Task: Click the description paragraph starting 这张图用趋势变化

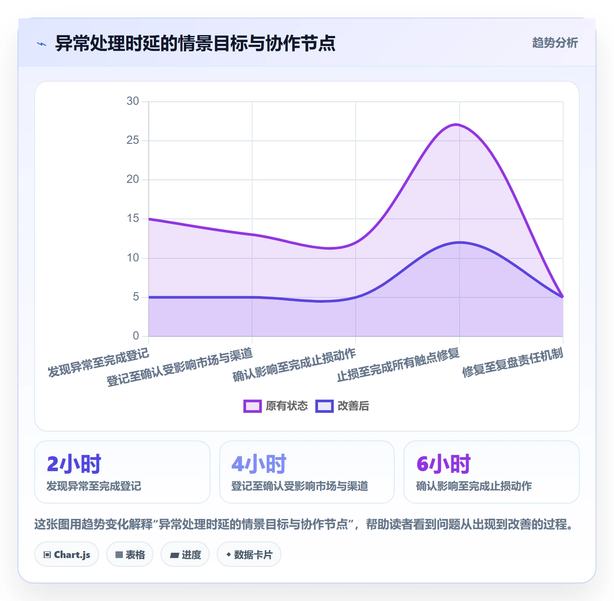Action: coord(304,524)
